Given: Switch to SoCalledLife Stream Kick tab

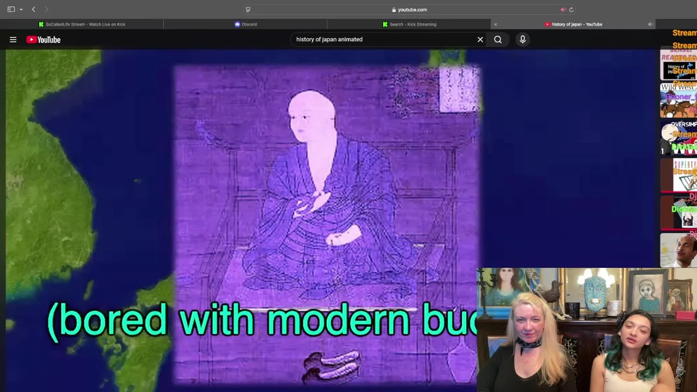Looking at the screenshot, I should (82, 24).
